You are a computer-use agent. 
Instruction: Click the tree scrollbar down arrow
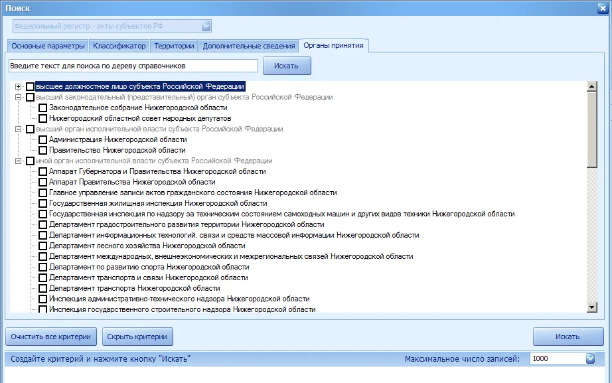pyautogui.click(x=591, y=307)
